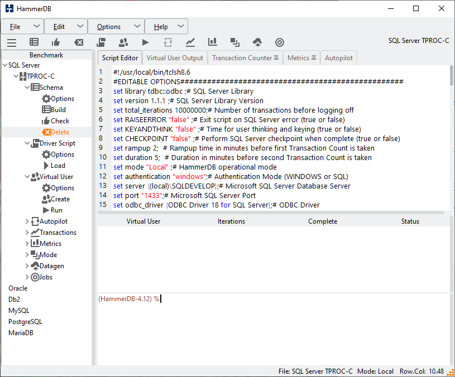
Task: Click the mode toolbar icon
Action: (234, 42)
